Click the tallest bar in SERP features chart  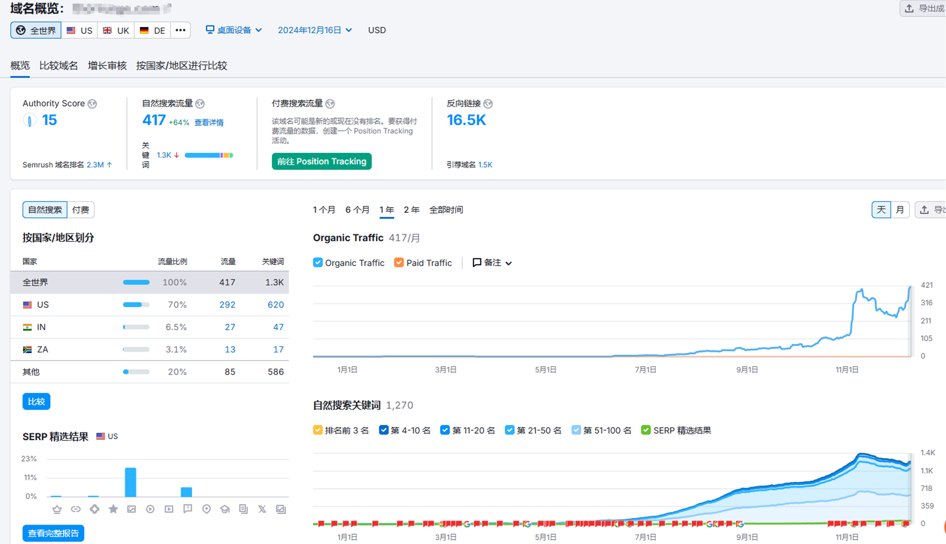click(130, 482)
